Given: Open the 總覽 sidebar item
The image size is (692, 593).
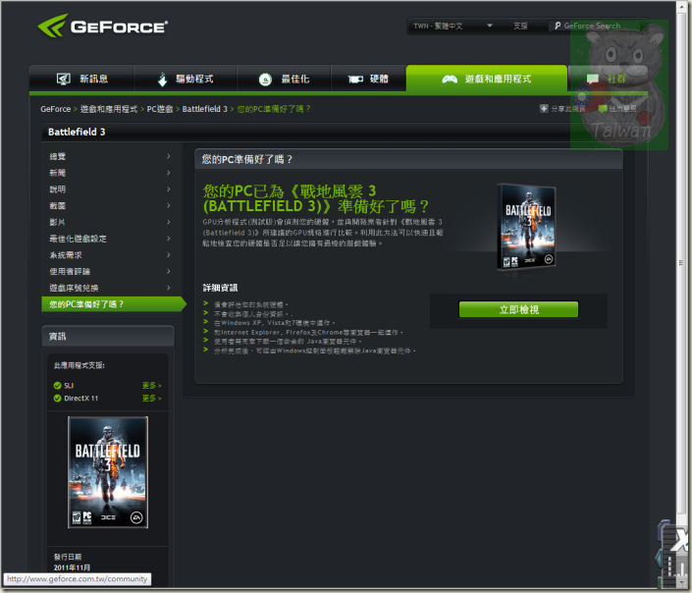Looking at the screenshot, I should pyautogui.click(x=110, y=156).
